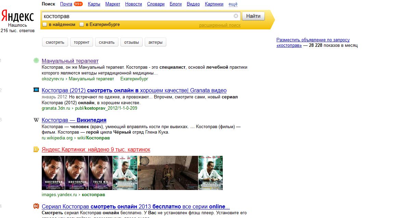This screenshot has height=218, width=401.
Task: Open the 'TOLYA M.D.' poster thumbnail
Action: click(x=101, y=173)
